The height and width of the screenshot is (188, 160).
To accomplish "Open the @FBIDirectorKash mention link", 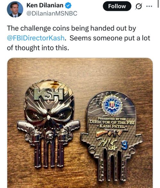I will tap(36, 38).
